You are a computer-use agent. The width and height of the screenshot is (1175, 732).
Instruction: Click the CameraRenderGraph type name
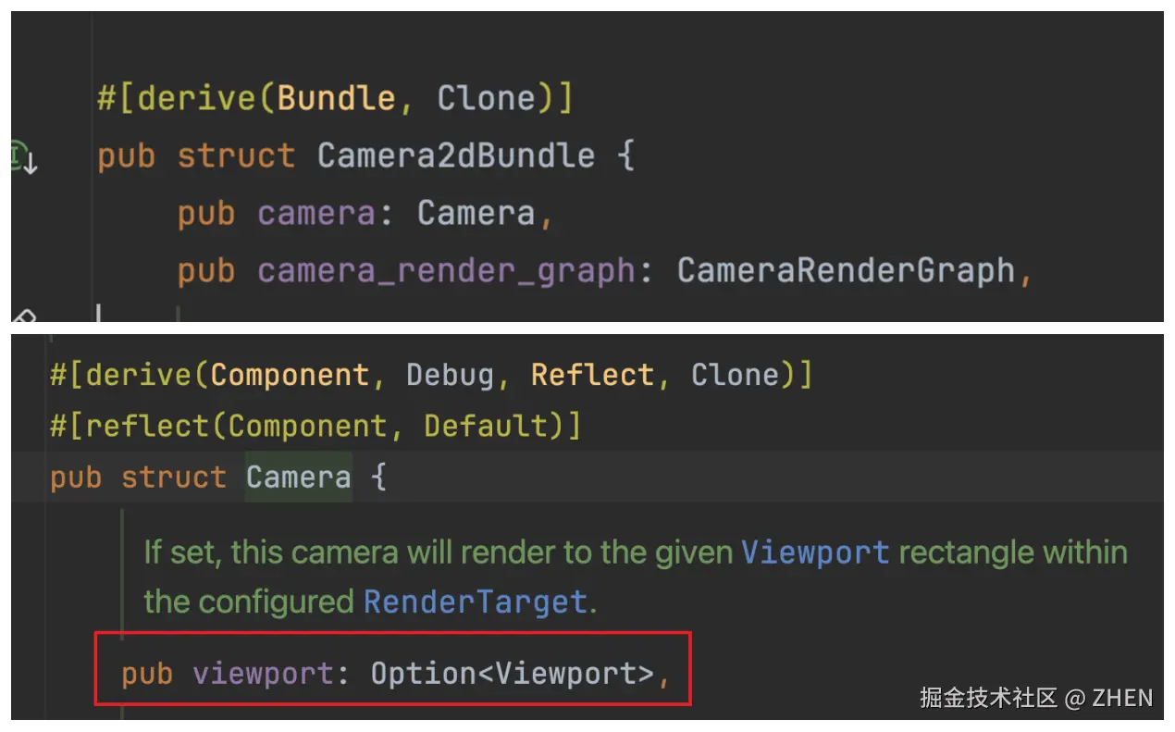coord(847,270)
